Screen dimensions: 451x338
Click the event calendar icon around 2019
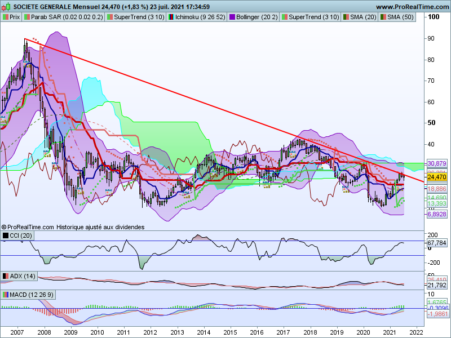346,189
